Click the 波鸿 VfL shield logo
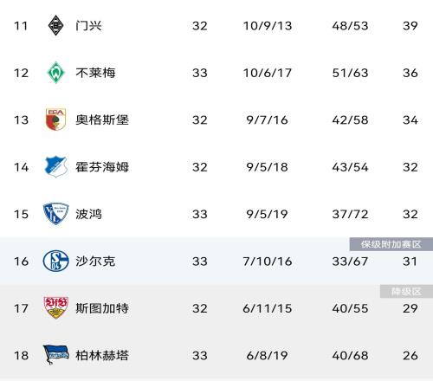The image size is (433, 381). point(55,214)
